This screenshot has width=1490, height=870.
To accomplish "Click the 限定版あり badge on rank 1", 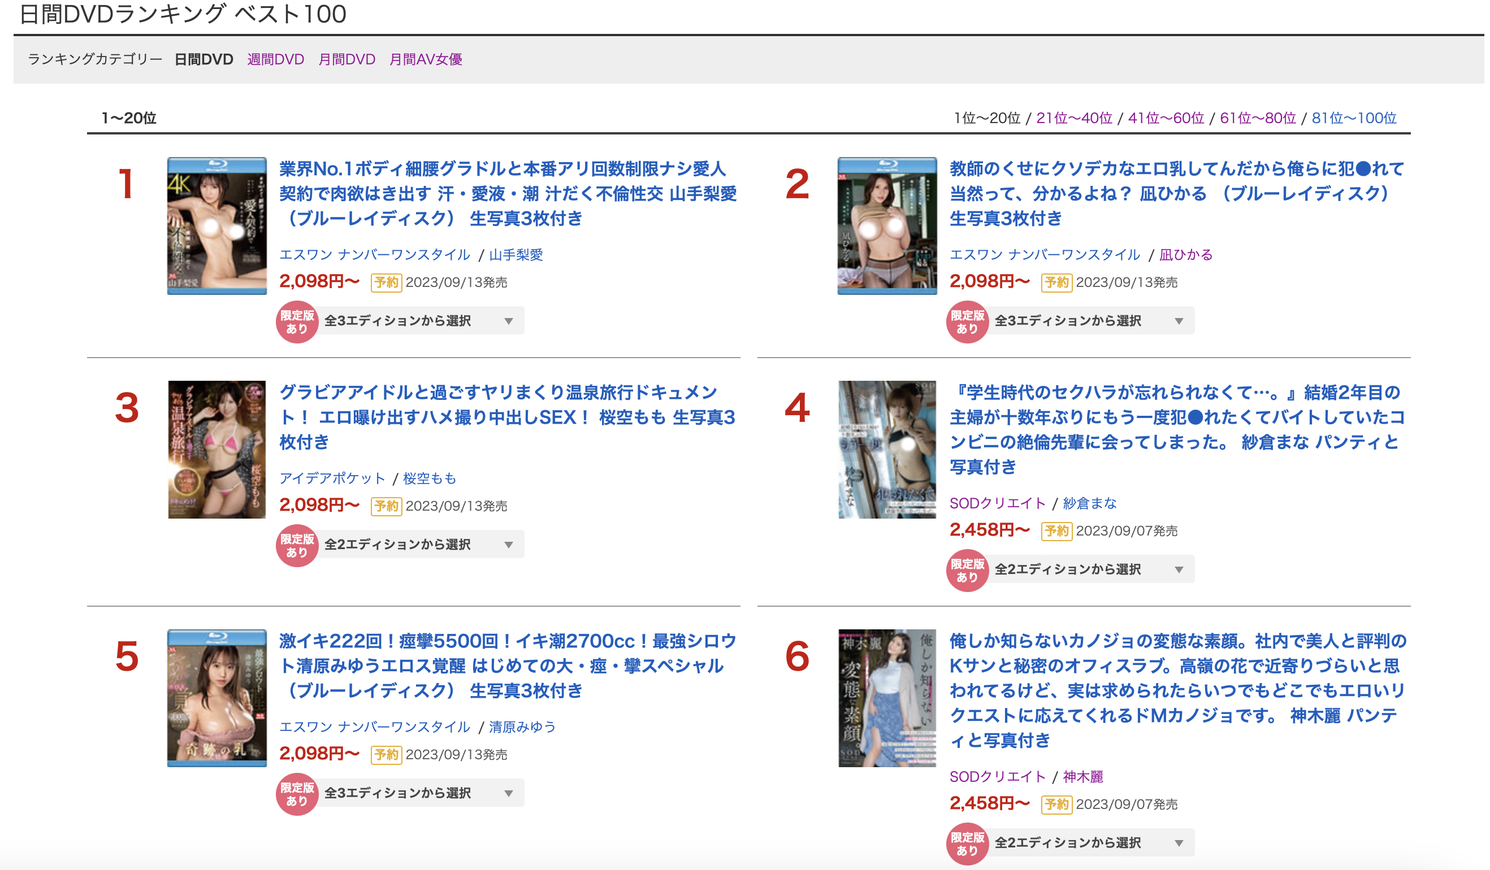I will (x=297, y=322).
